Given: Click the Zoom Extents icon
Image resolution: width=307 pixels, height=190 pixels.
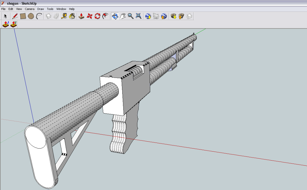Looking at the screenshot, I should coord(139,16).
